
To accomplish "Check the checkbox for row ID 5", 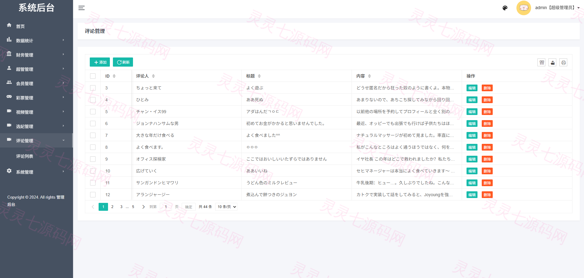I will [x=93, y=112].
